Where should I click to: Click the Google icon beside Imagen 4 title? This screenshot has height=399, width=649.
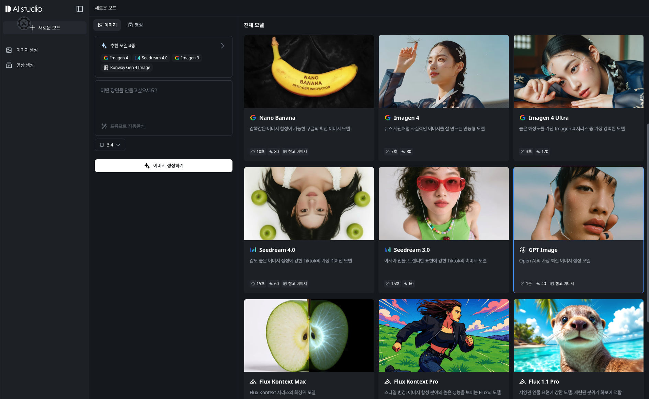[x=388, y=118]
